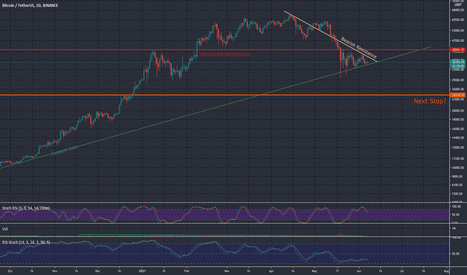Click the Nov label on the time axis
The width and height of the screenshot is (467, 275).
coord(55,271)
